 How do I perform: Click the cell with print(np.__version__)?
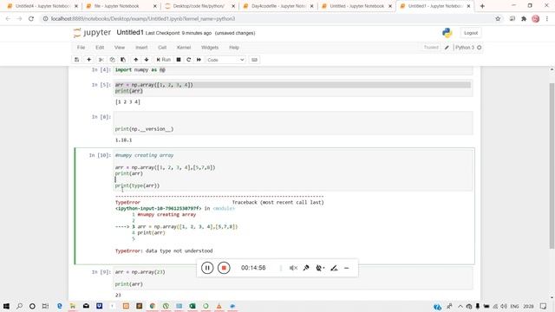click(x=293, y=123)
